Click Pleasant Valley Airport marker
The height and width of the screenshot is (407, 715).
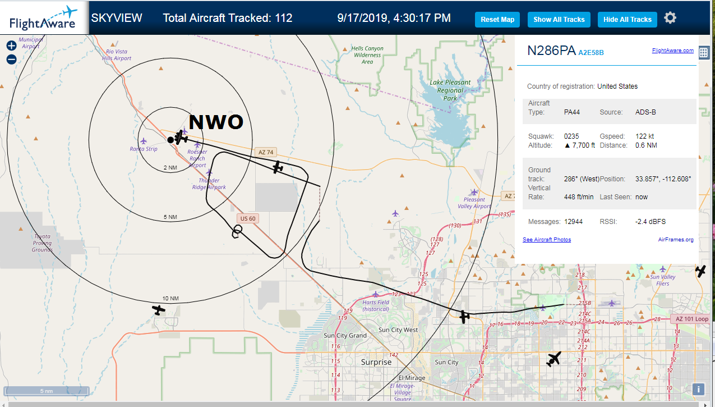(474, 192)
